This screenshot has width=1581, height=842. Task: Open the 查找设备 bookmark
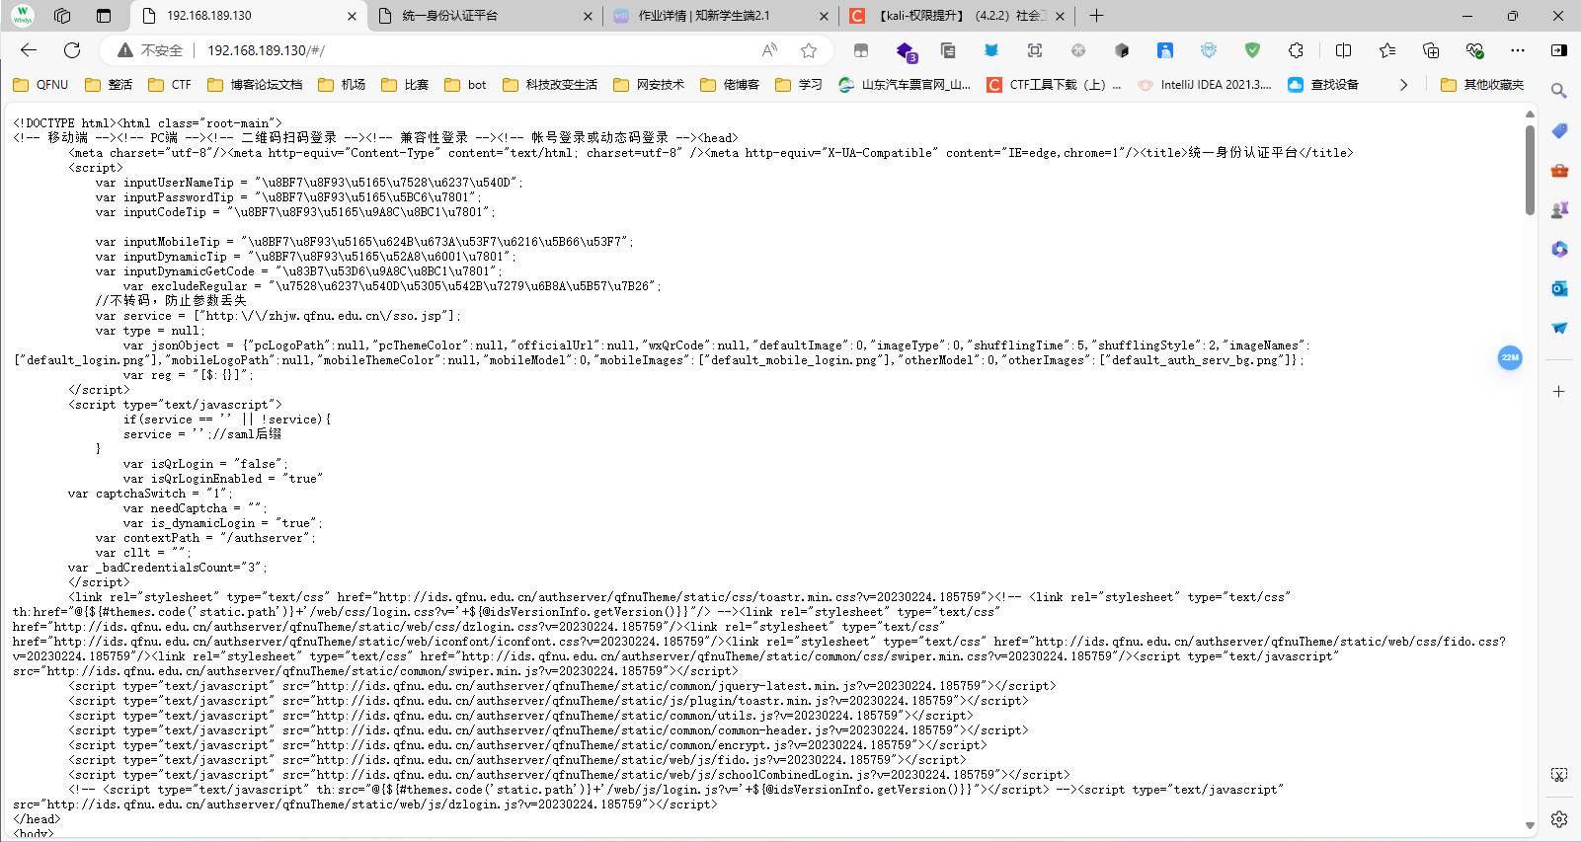[x=1323, y=85]
